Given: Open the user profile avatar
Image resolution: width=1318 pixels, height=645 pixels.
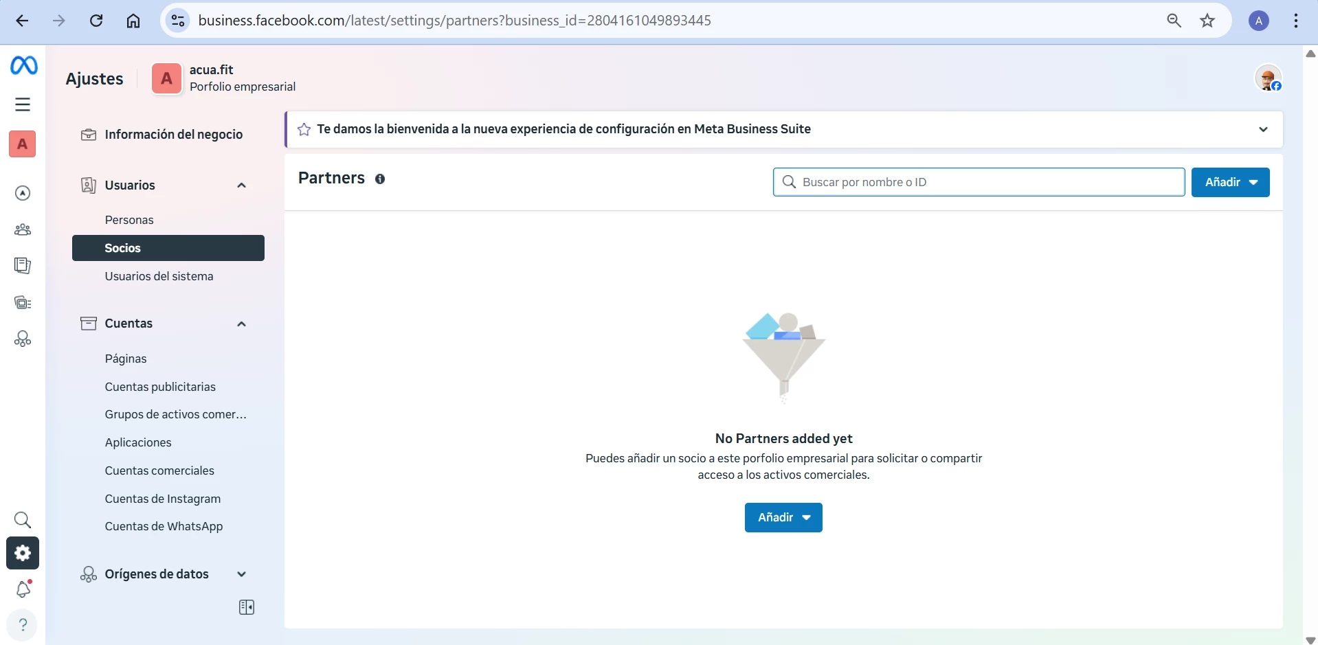Looking at the screenshot, I should click(1268, 78).
